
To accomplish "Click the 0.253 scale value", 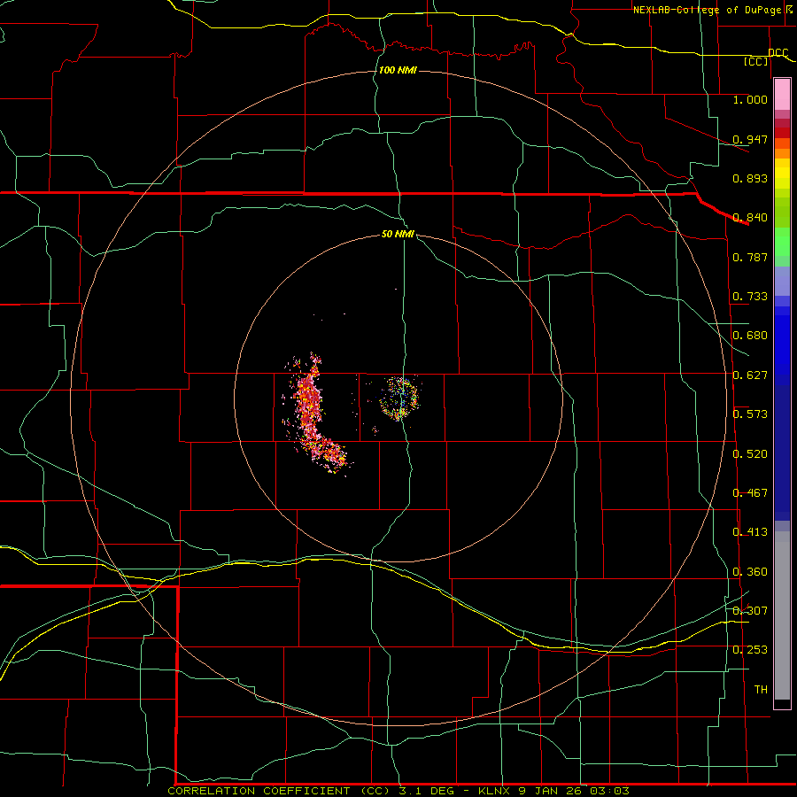I will coord(750,650).
